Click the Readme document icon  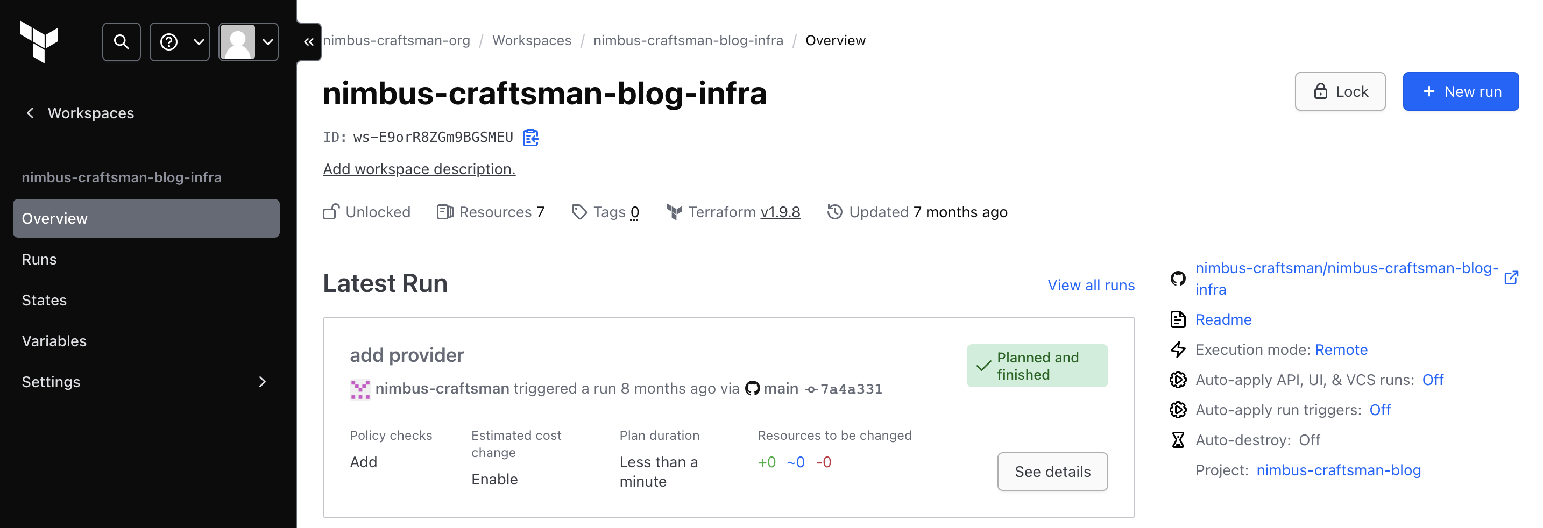point(1178,320)
